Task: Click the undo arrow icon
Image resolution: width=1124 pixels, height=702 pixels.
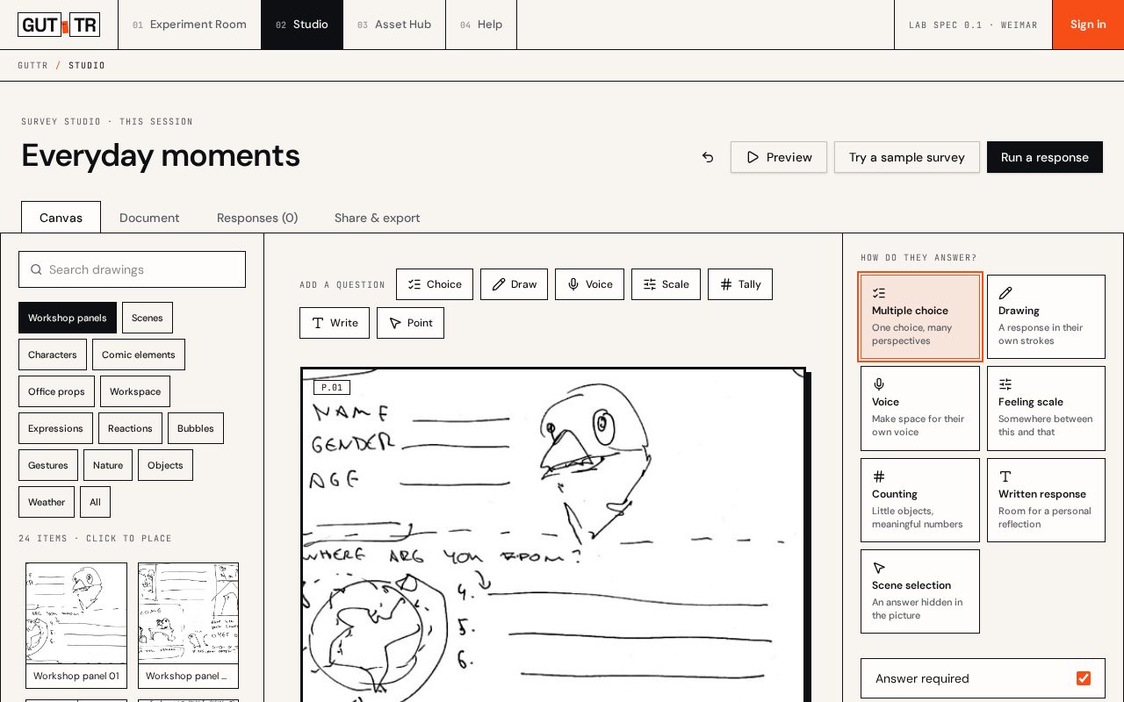Action: pos(708,157)
